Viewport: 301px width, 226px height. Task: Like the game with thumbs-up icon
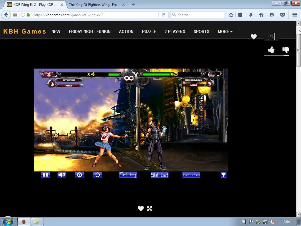point(271,50)
